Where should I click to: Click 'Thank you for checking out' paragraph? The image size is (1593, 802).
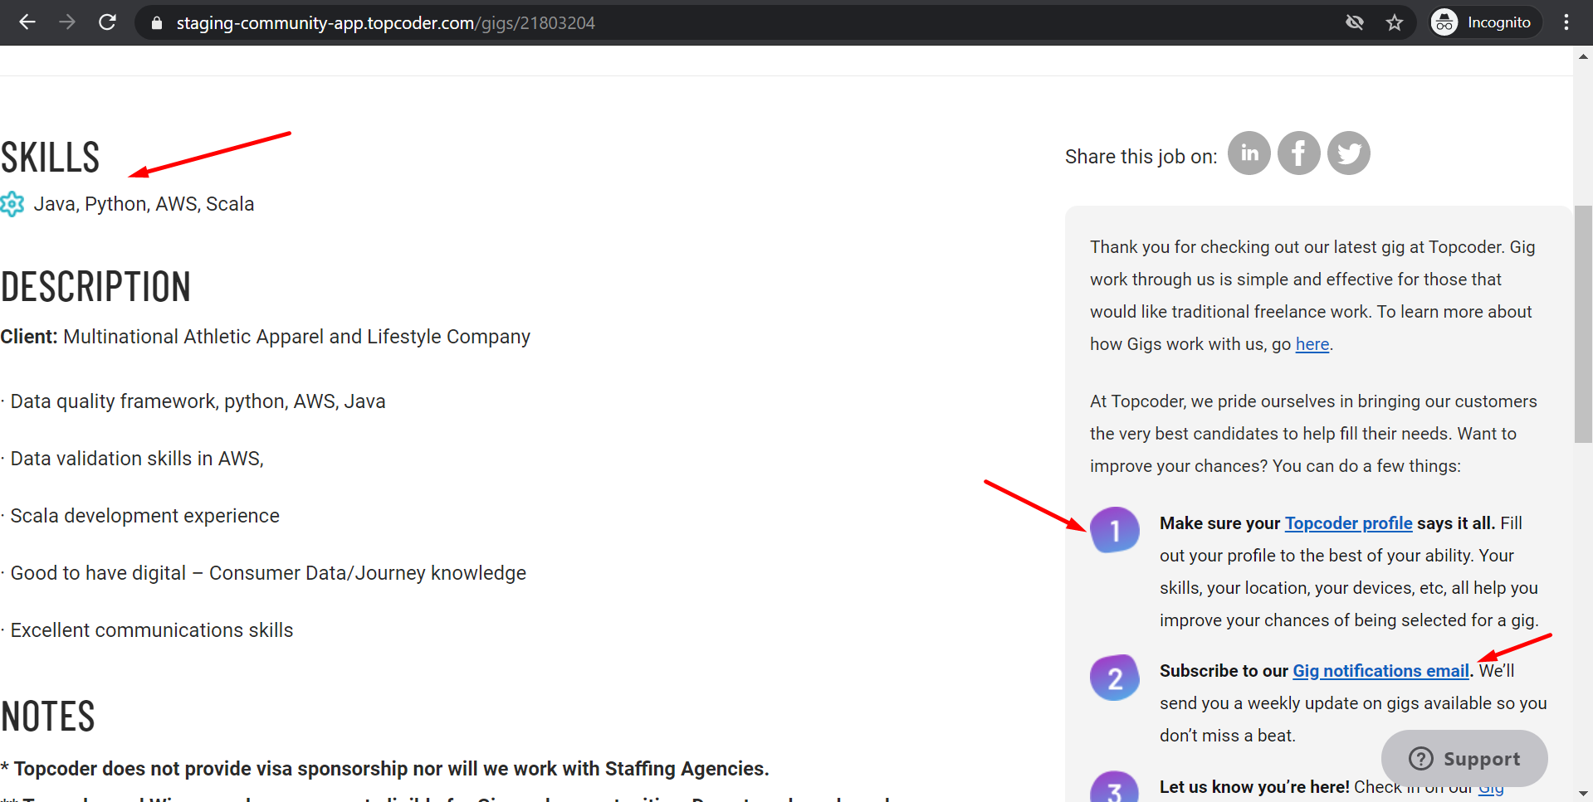coord(1313,295)
